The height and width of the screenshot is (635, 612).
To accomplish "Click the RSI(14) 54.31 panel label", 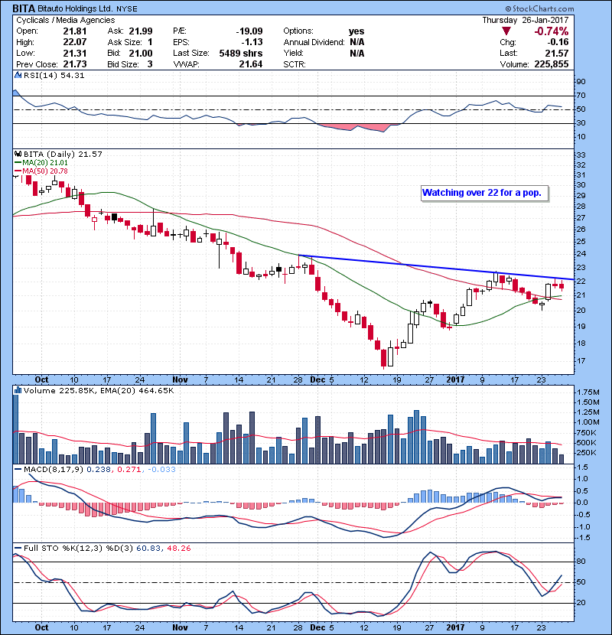I will (54, 75).
